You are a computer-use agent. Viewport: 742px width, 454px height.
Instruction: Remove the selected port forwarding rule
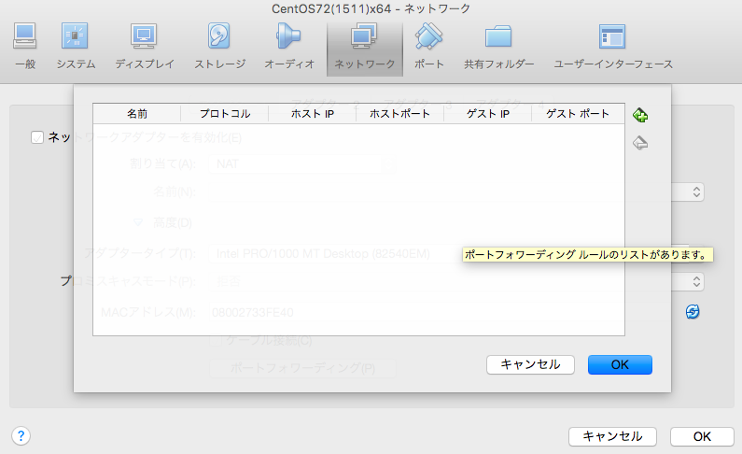[640, 143]
